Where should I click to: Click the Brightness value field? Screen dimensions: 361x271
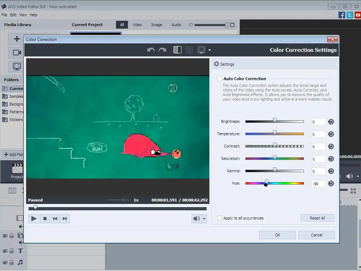[x=318, y=122]
